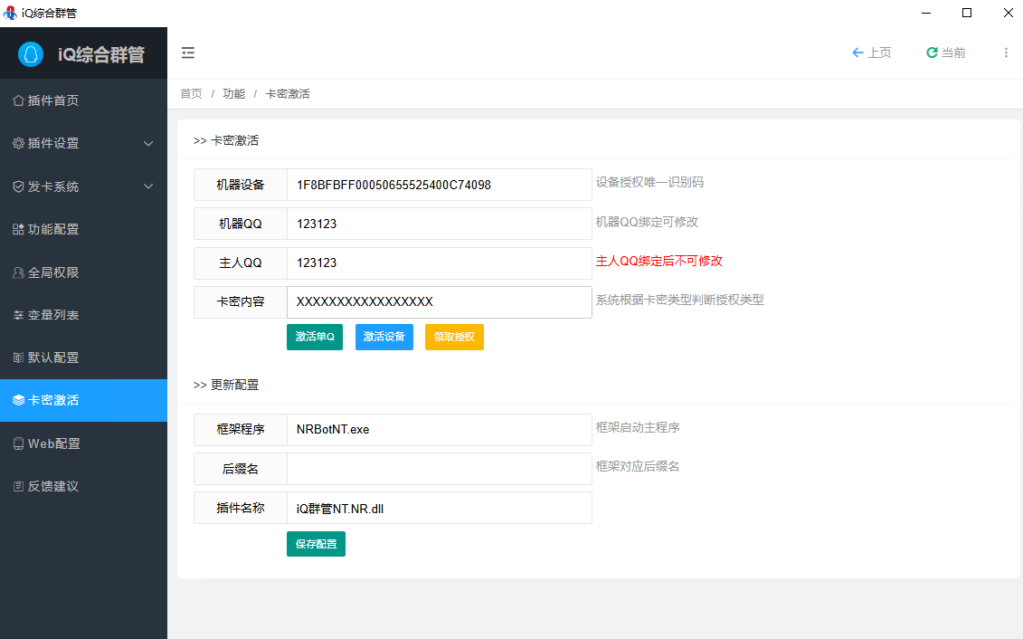
Task: Click the blue 激活设备 button
Action: click(384, 337)
